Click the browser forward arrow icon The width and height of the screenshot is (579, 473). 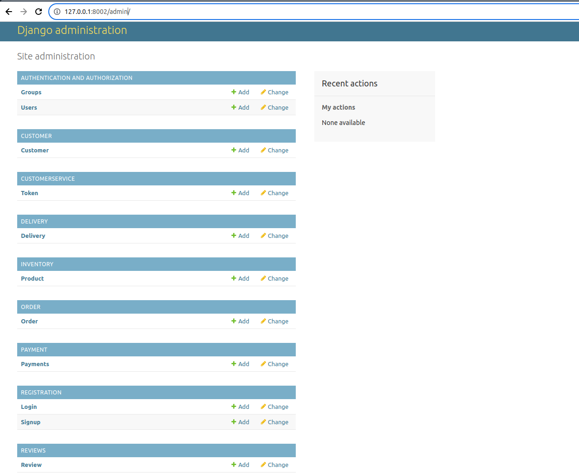(x=24, y=12)
